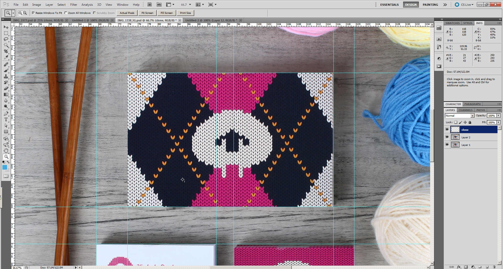
Task: Open Layers panel options menu
Action: coord(499,110)
